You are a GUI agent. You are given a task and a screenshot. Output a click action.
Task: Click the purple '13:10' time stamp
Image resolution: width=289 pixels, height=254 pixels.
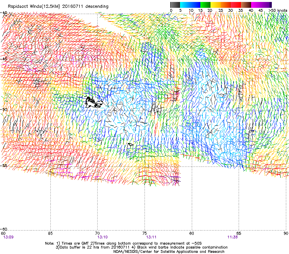pos(103,237)
